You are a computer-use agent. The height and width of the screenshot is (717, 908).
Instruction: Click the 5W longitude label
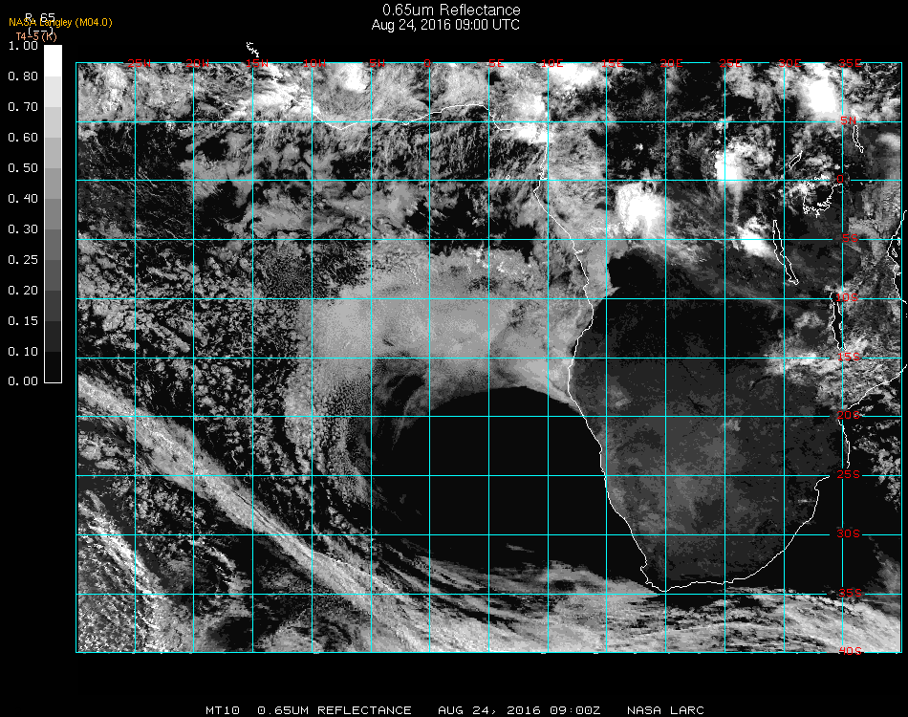pos(377,63)
